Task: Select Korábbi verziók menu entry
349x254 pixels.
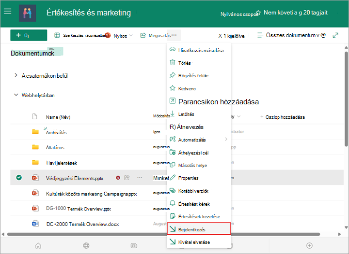Action: pyautogui.click(x=199, y=191)
